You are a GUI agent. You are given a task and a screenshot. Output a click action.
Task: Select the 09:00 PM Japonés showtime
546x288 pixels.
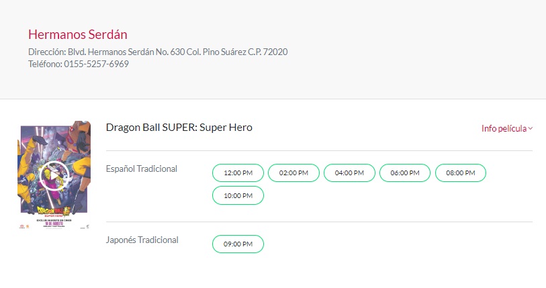tap(238, 244)
